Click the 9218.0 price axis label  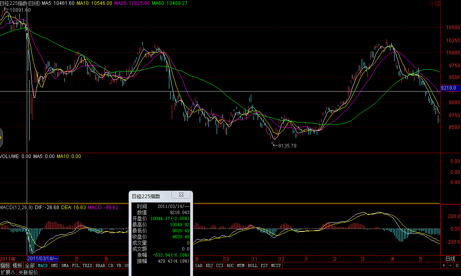(450, 88)
